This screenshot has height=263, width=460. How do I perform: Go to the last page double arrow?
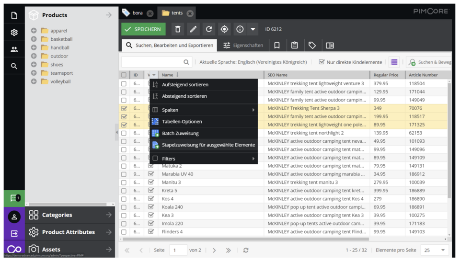coord(228,250)
